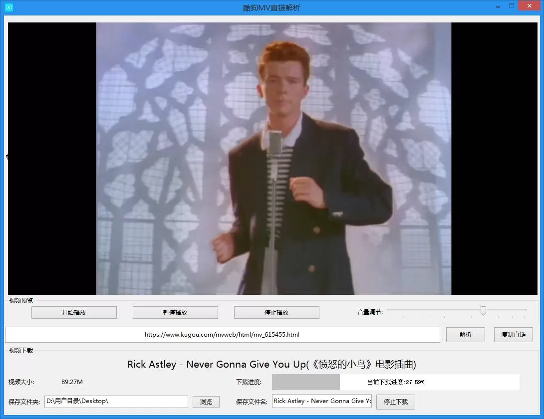Viewport: 544px width, 419px height.
Task: Click the 89.27M video size value
Action: click(x=72, y=382)
